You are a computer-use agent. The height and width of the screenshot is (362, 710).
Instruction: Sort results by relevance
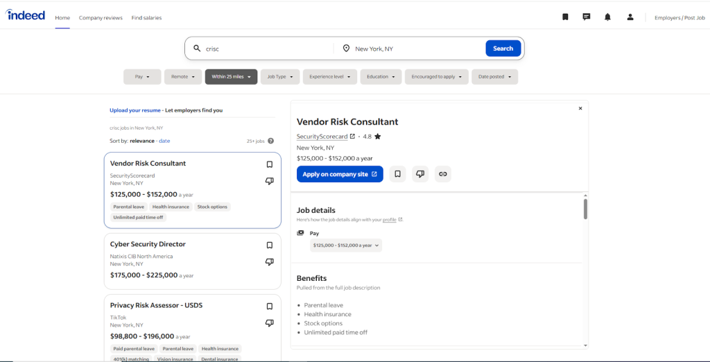[x=142, y=141]
